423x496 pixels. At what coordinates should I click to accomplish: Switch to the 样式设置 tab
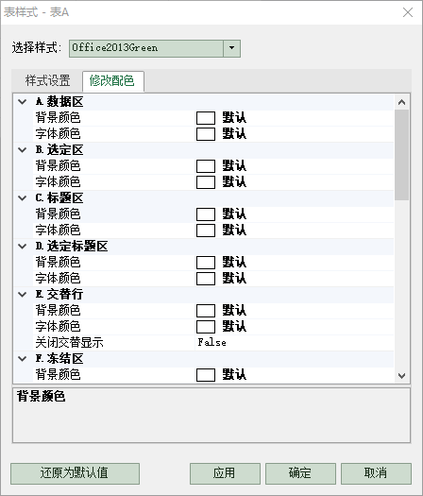[x=48, y=80]
